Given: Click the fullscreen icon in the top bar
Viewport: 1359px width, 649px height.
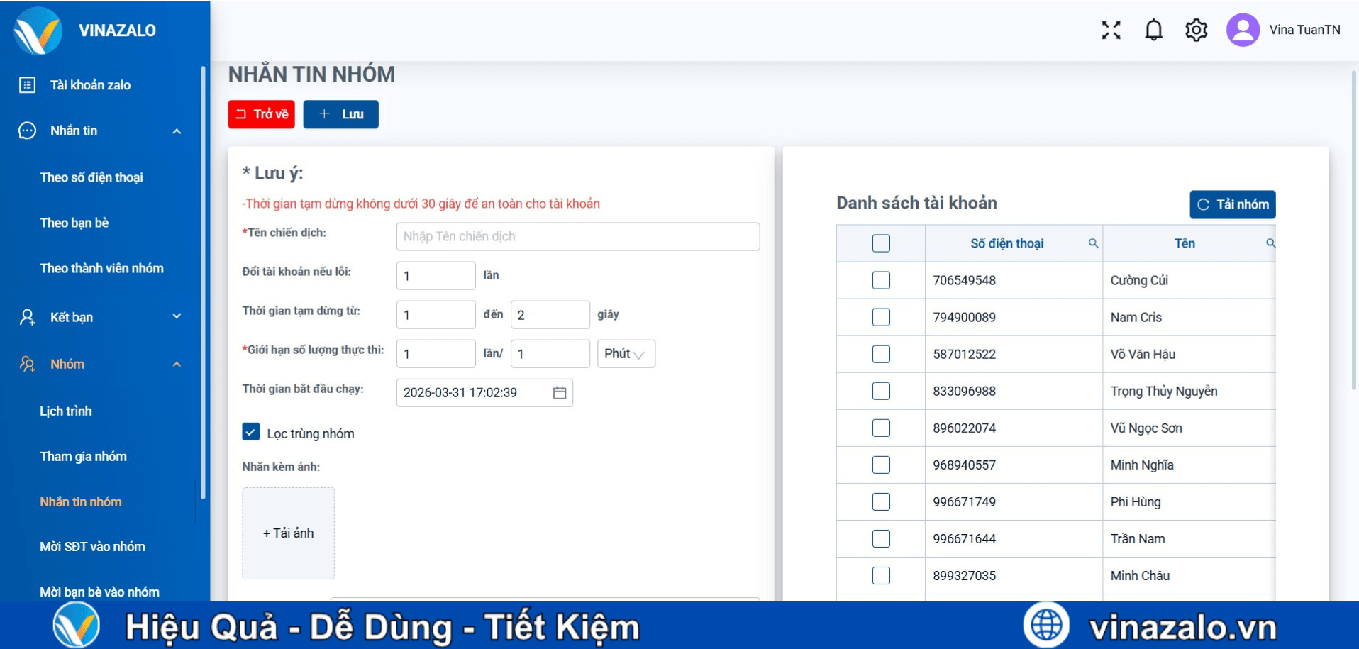Looking at the screenshot, I should (x=1111, y=30).
